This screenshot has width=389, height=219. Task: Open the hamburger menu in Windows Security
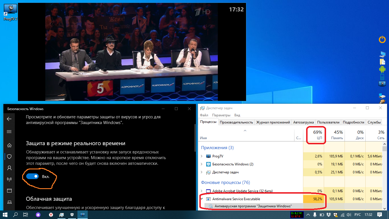(9, 131)
